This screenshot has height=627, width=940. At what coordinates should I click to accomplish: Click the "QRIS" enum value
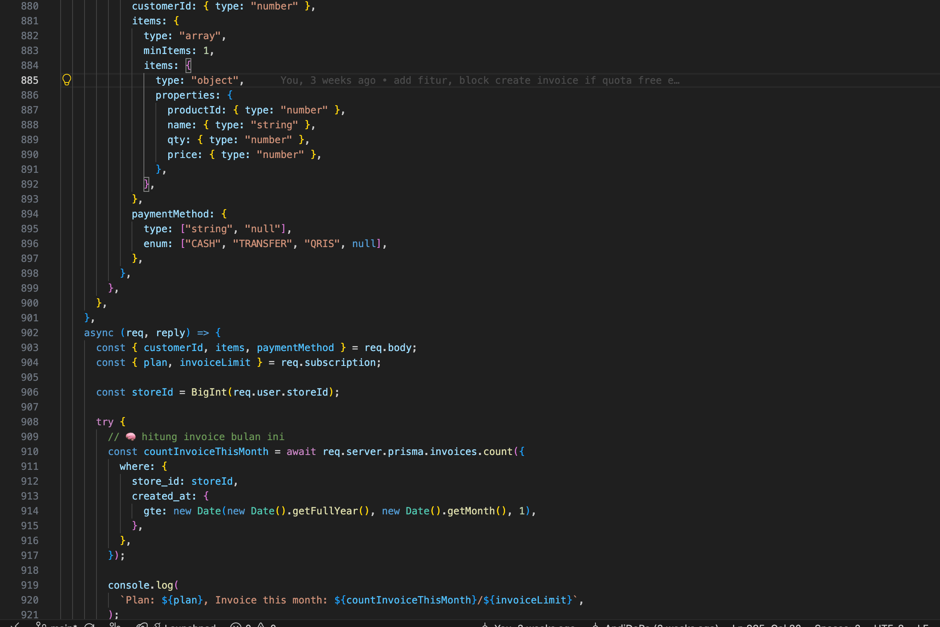point(322,244)
